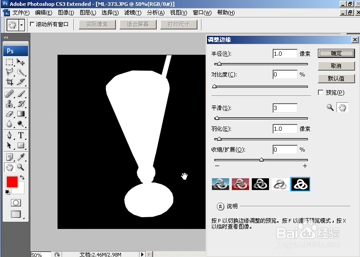Select the Clone Stamp tool
This screenshot has width=360, height=257.
pos(9,104)
